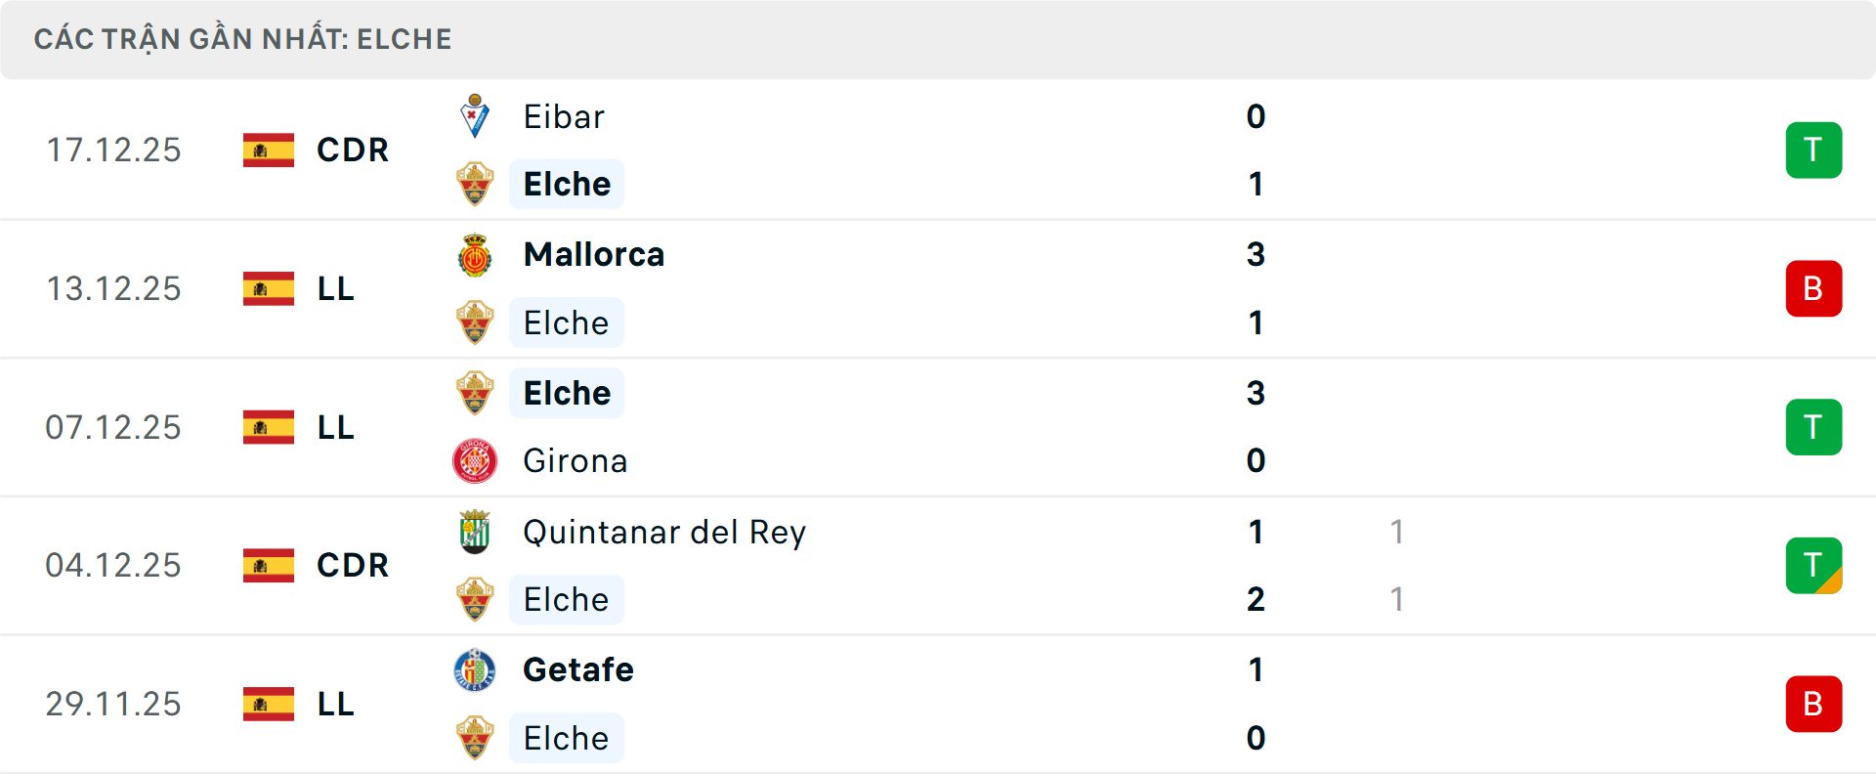Click the Eibar club crest
Image resolution: width=1876 pixels, height=774 pixels.
click(475, 116)
